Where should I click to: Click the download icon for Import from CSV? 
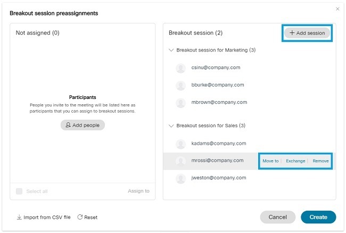(19, 217)
